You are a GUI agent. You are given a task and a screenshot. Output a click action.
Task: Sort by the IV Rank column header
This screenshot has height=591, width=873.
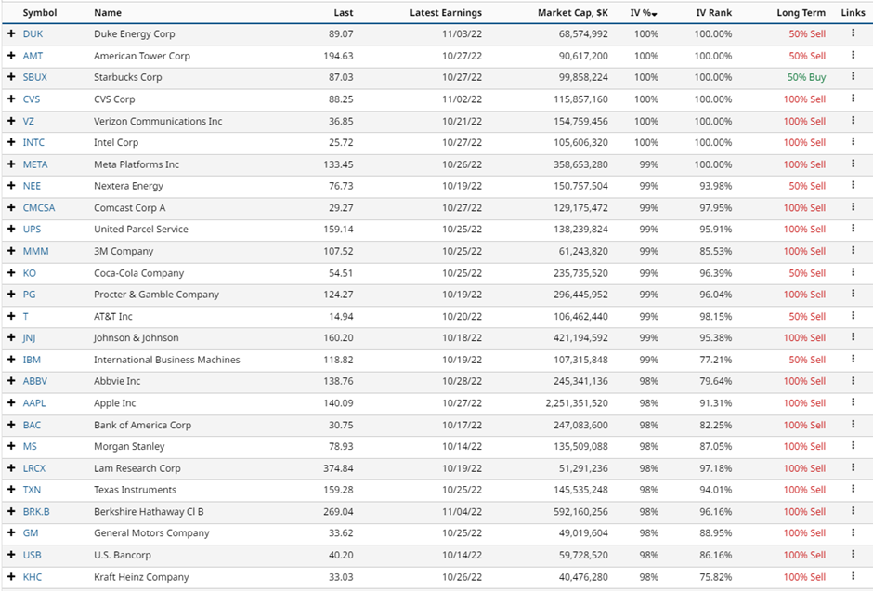click(x=713, y=13)
